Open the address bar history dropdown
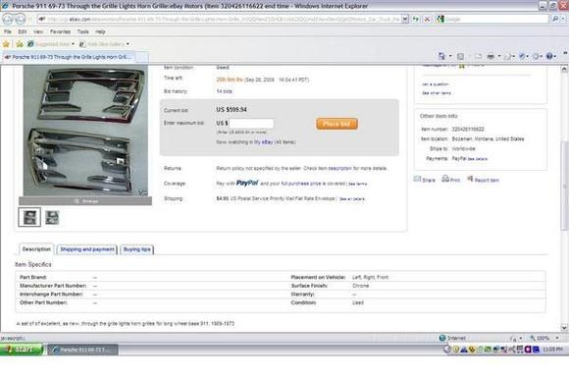Image resolution: width=569 pixels, height=376 pixels. point(405,19)
